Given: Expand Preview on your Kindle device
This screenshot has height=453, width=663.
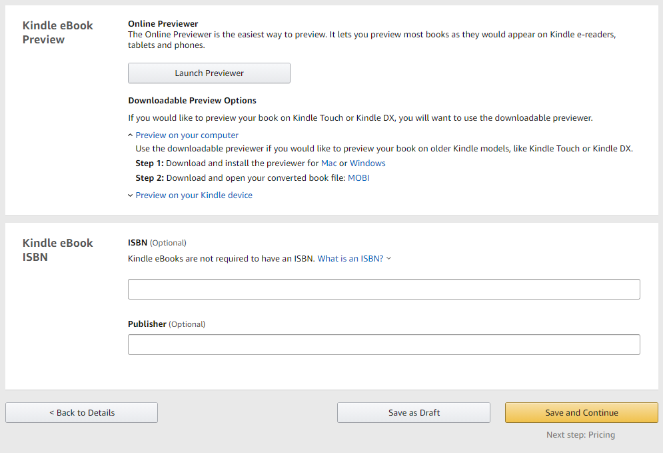Looking at the screenshot, I should [x=194, y=195].
